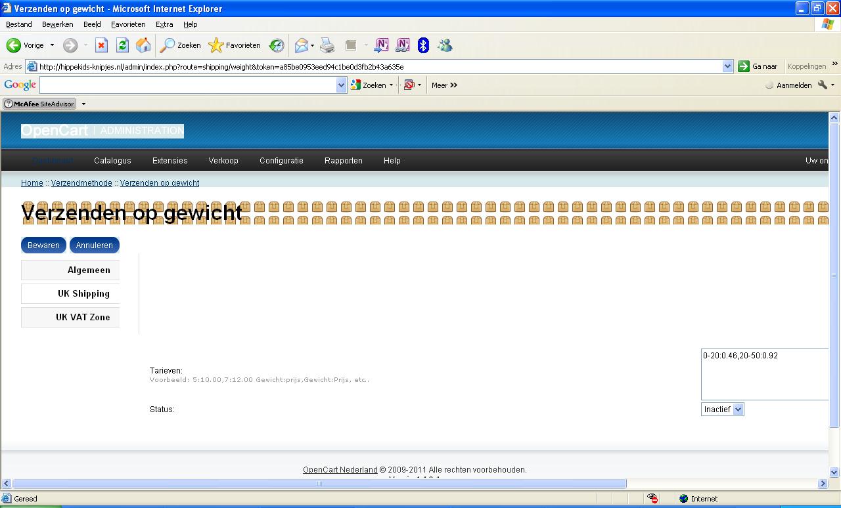841x508 pixels.
Task: Open the Catalogus admin menu
Action: 112,160
